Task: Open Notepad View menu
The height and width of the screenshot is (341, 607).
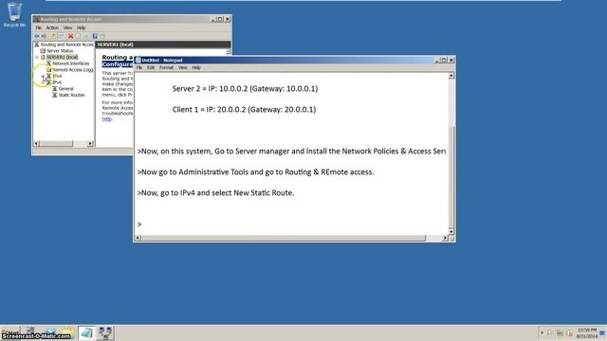Action: pos(183,67)
